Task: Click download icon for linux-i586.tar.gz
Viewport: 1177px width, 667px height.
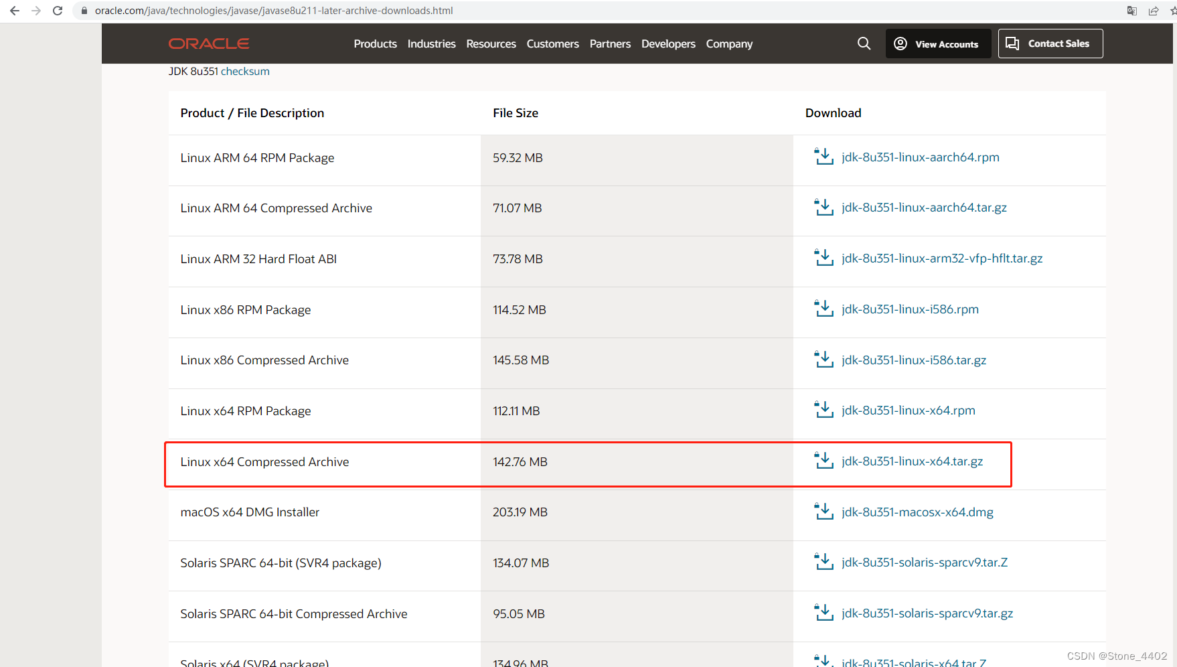Action: coord(823,360)
